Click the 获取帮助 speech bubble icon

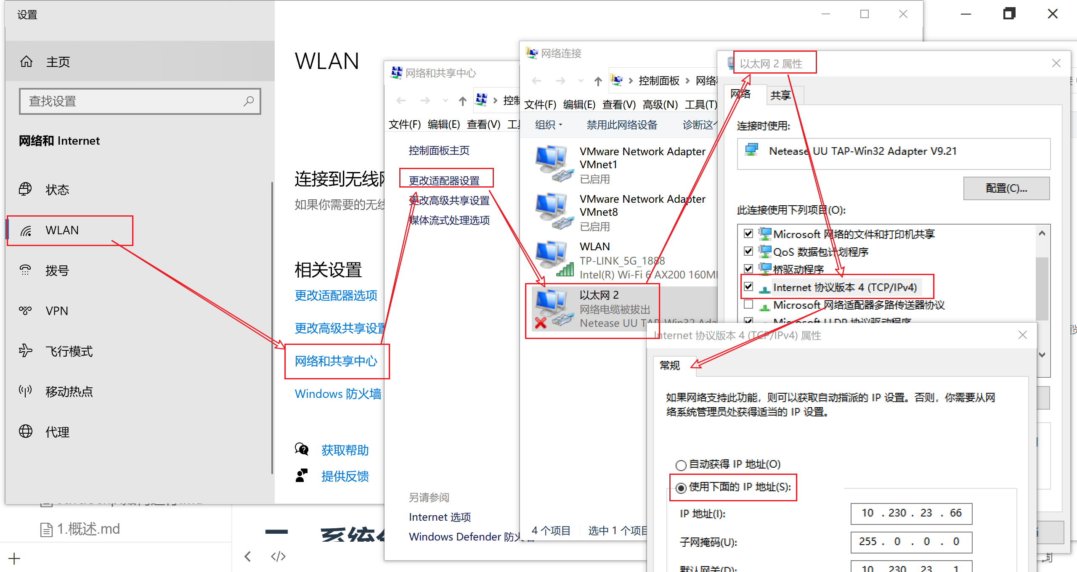(x=301, y=449)
